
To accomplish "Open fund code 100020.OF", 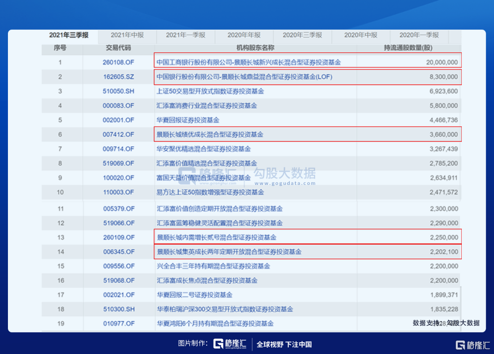I will [x=118, y=178].
